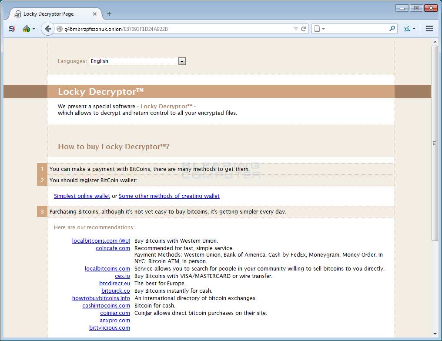Visit coinjar.com link
The height and width of the screenshot is (341, 442).
(x=115, y=313)
